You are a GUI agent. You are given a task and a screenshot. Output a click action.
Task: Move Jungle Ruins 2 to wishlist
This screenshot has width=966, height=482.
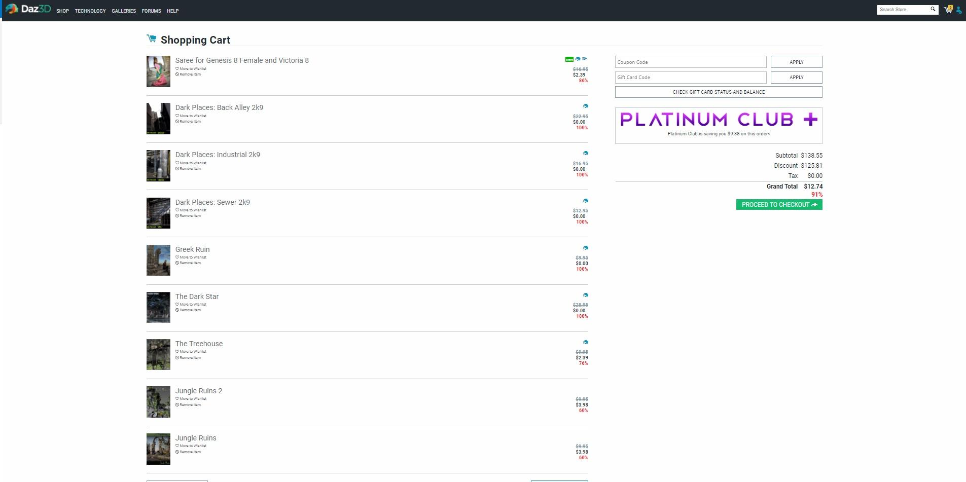pos(192,399)
